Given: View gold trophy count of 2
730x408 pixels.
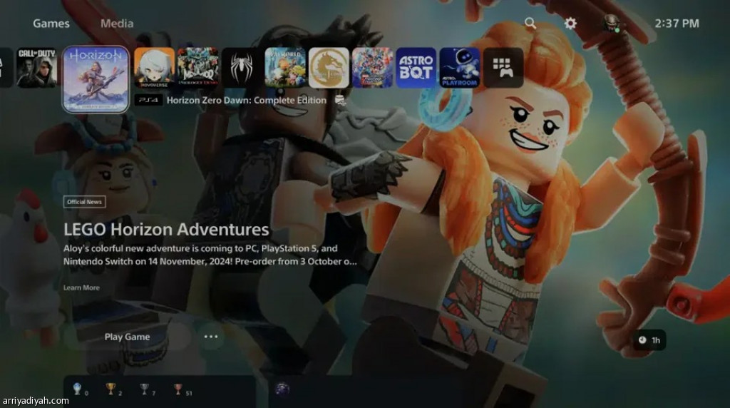Looking at the screenshot, I should [114, 389].
